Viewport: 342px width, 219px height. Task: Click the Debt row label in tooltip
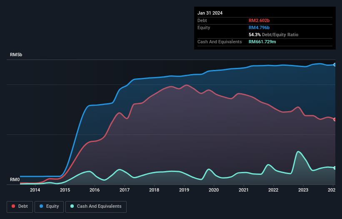[202, 20]
